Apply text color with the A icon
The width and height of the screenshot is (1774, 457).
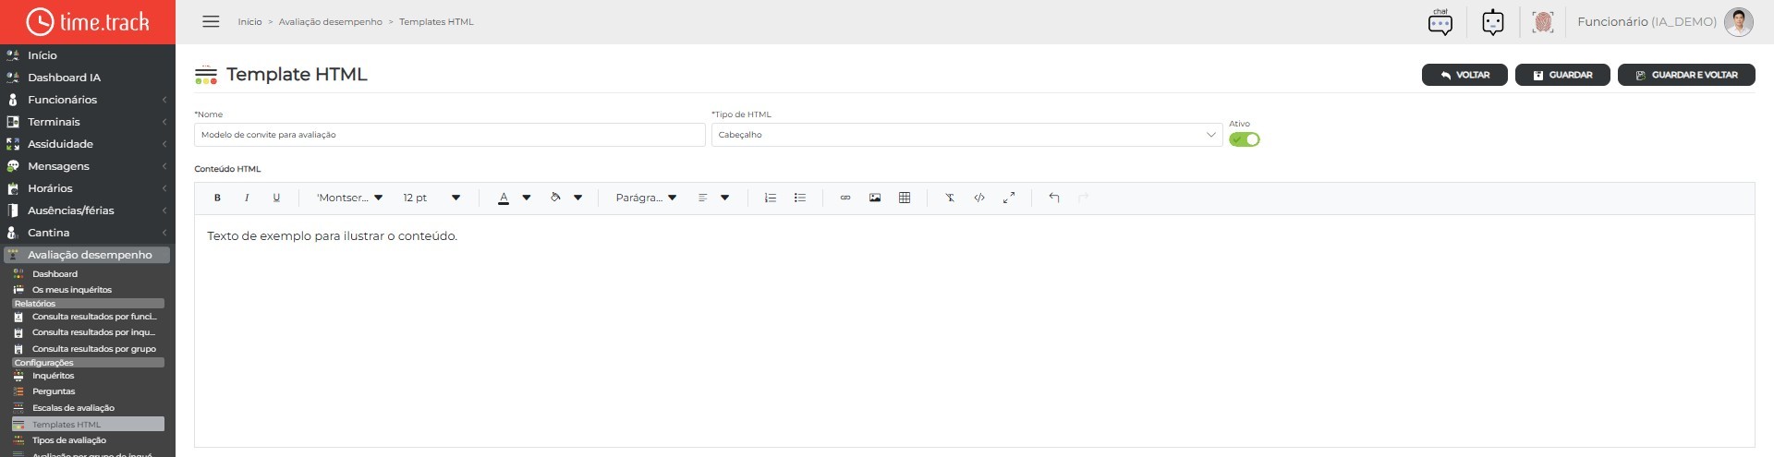tap(504, 198)
